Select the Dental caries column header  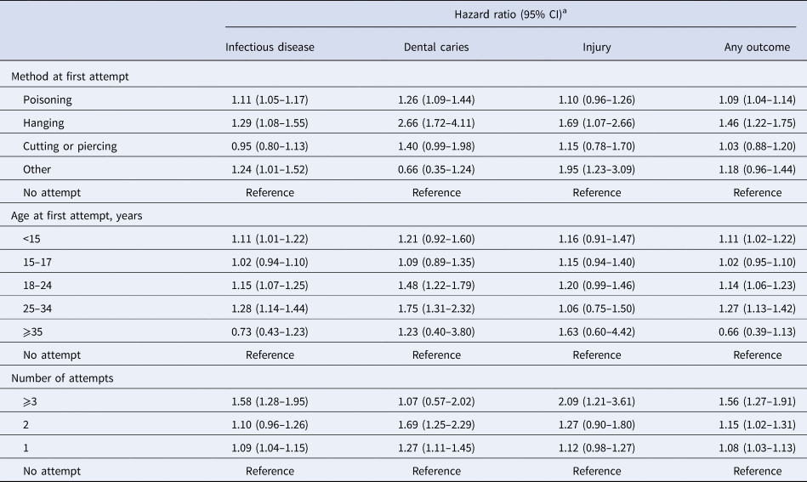436,48
